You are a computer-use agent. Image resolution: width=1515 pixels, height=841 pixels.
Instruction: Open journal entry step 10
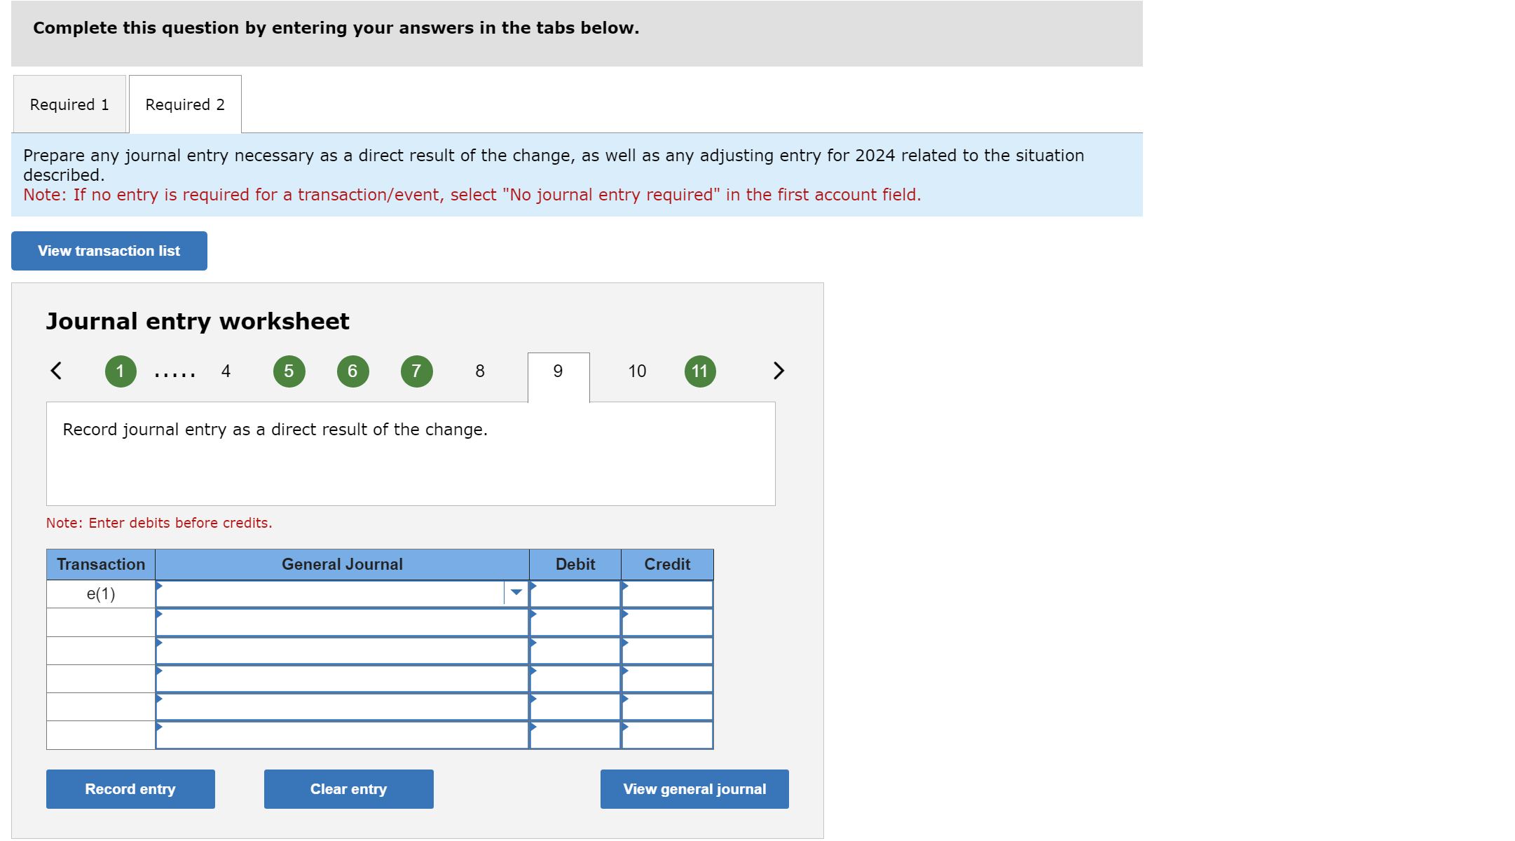(637, 371)
